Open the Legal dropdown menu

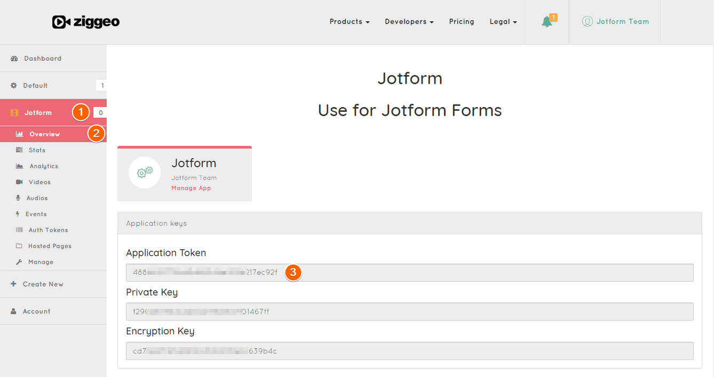(503, 22)
